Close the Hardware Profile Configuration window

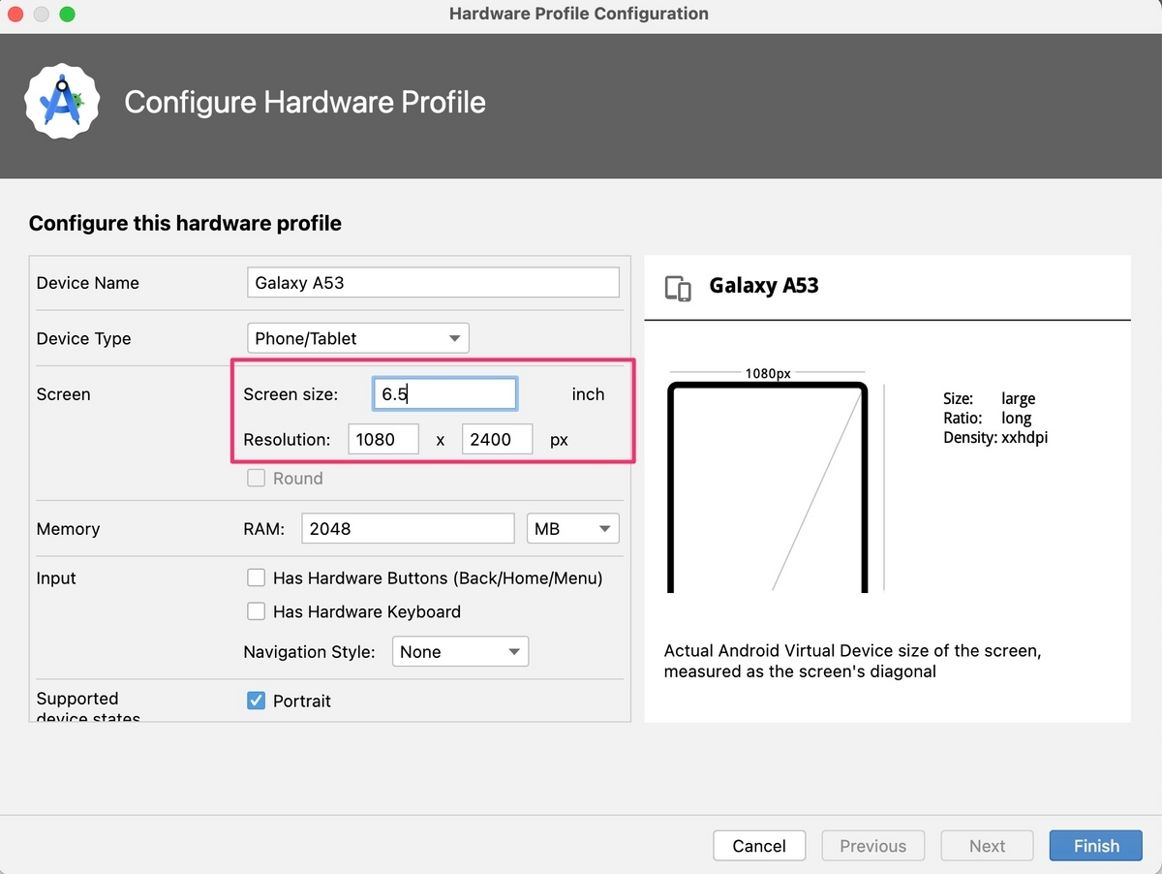(x=15, y=15)
